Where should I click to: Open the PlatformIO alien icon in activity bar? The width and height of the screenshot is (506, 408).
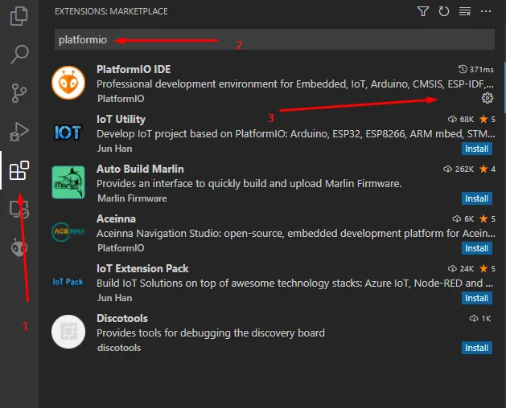[19, 247]
